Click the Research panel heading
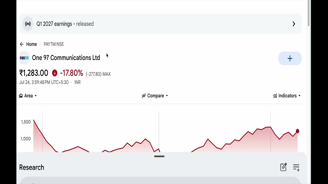Viewport: 328px width, 184px height. (x=32, y=167)
